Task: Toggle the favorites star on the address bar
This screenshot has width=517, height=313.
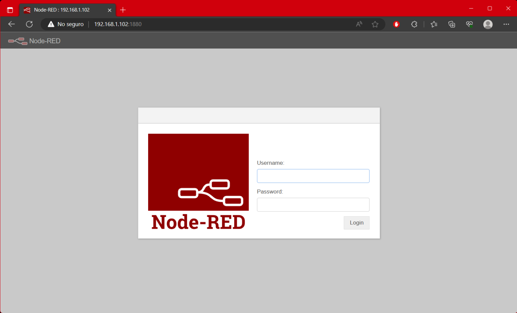Action: [x=375, y=24]
